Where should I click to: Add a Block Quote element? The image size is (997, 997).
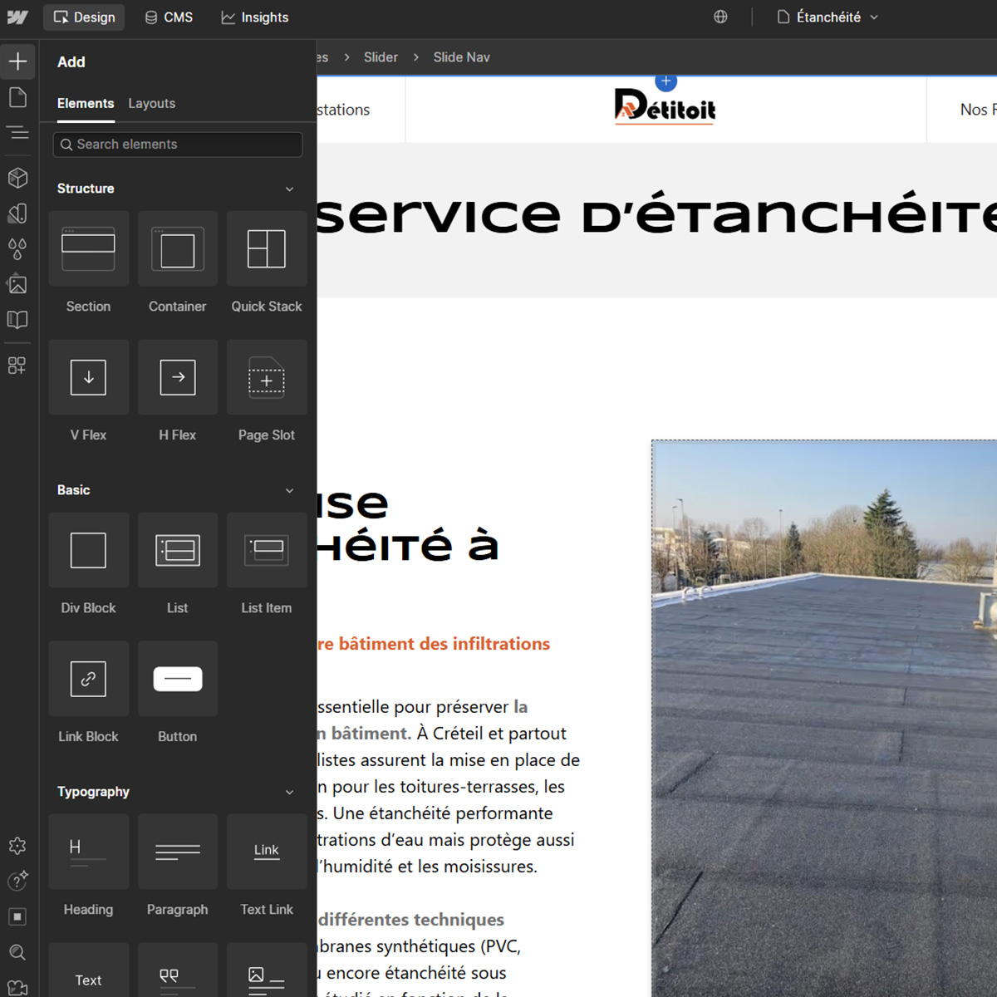[x=178, y=970]
